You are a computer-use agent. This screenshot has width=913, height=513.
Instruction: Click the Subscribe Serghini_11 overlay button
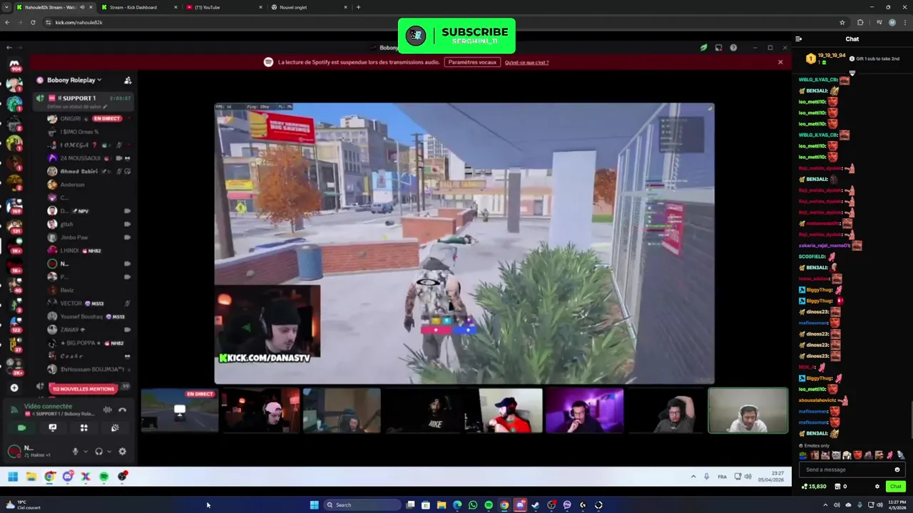456,36
